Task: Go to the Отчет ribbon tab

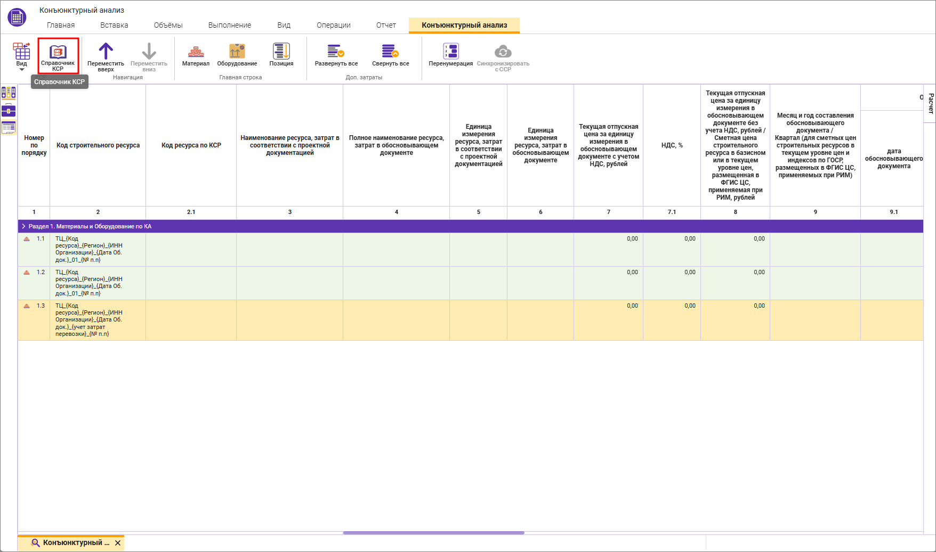Action: pos(386,25)
